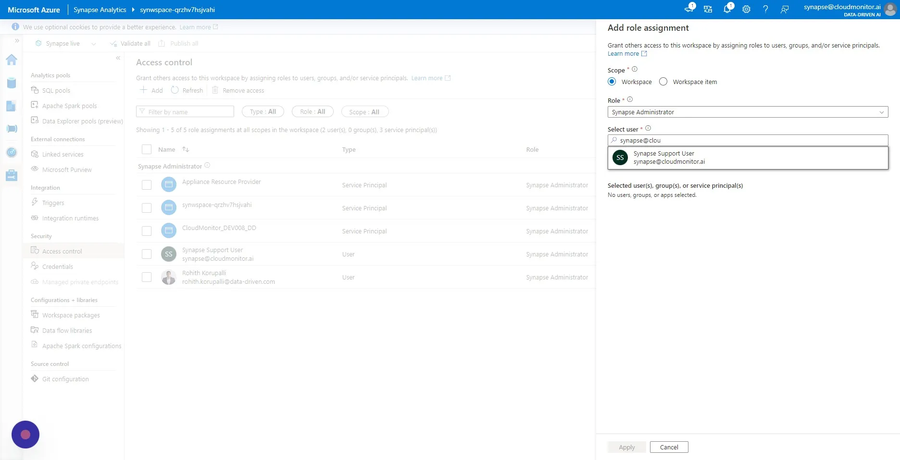Open Credentials
This screenshot has height=460, width=900.
[x=58, y=266]
